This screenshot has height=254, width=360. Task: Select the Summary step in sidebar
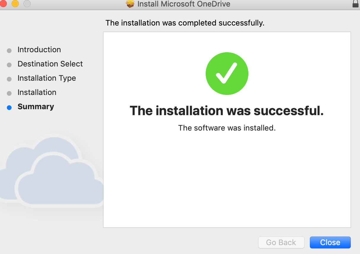[36, 107]
